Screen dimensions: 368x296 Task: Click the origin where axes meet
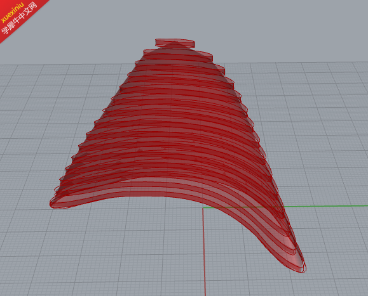pyautogui.click(x=203, y=208)
